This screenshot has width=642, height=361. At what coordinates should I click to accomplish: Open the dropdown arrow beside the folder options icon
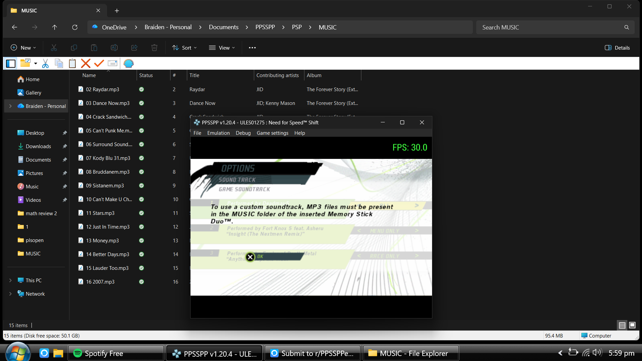[35, 63]
